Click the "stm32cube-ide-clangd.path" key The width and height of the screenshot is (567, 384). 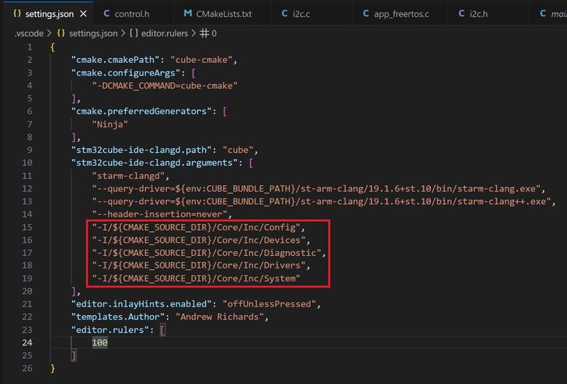click(x=141, y=150)
